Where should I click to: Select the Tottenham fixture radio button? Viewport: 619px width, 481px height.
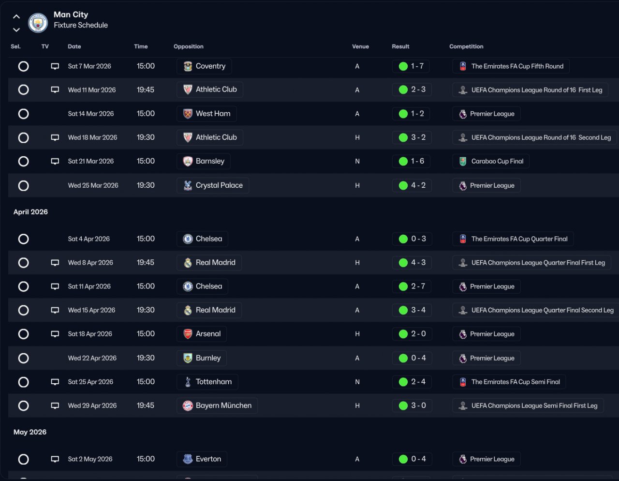23,382
